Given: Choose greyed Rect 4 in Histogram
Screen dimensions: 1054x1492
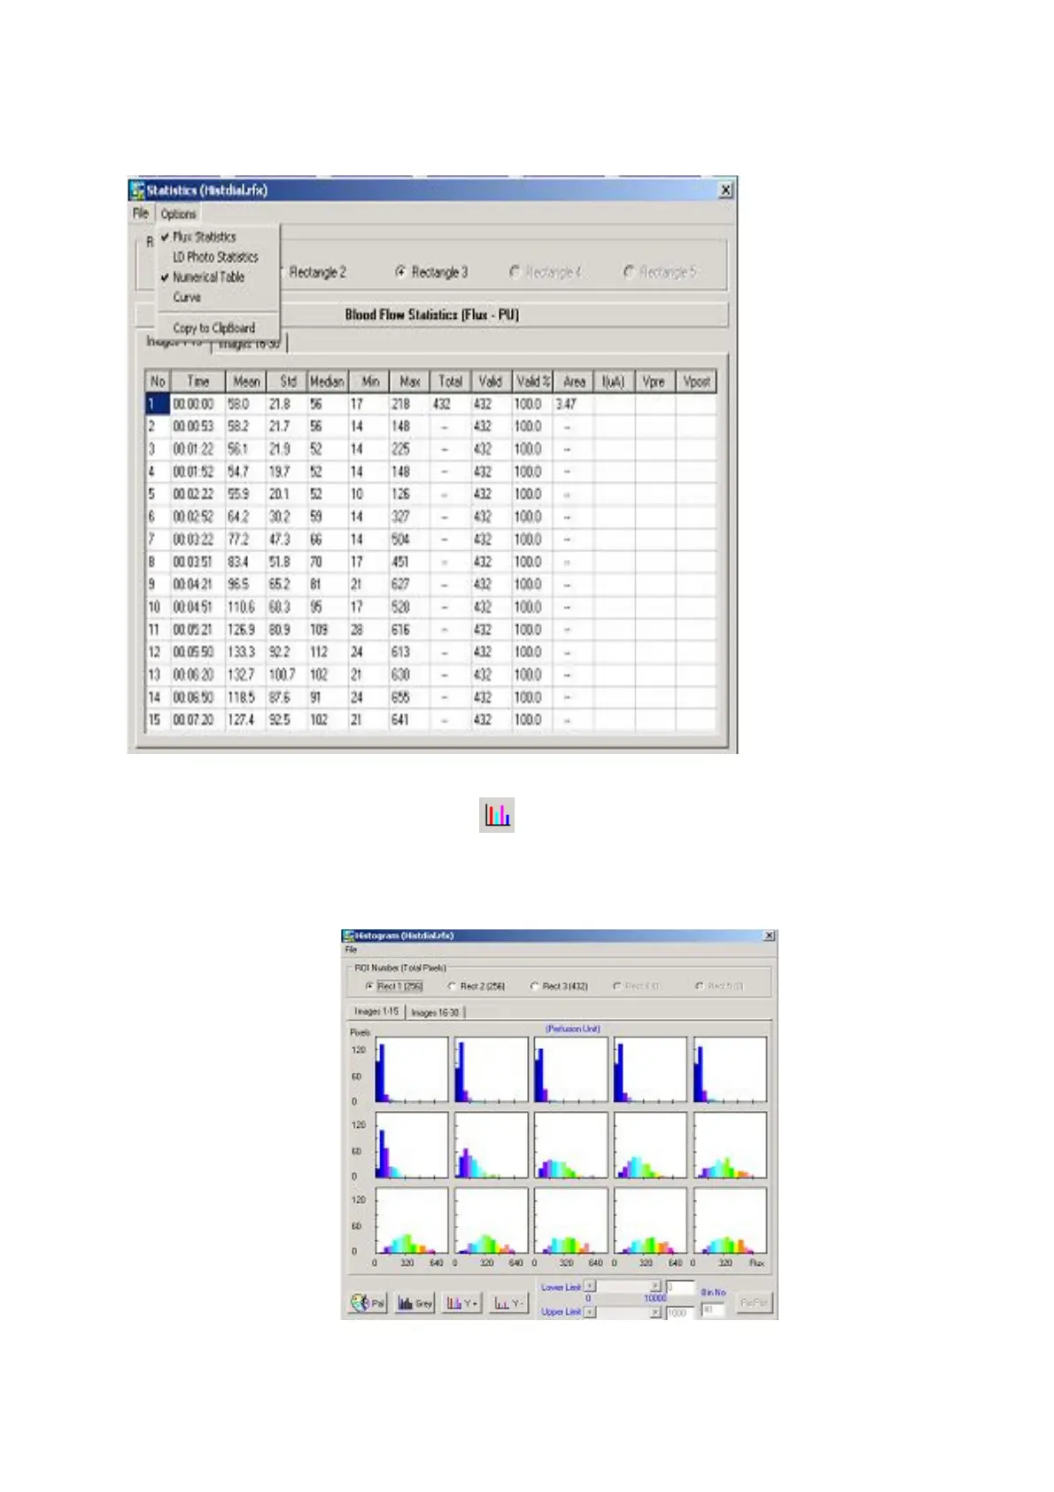Looking at the screenshot, I should click(x=638, y=986).
